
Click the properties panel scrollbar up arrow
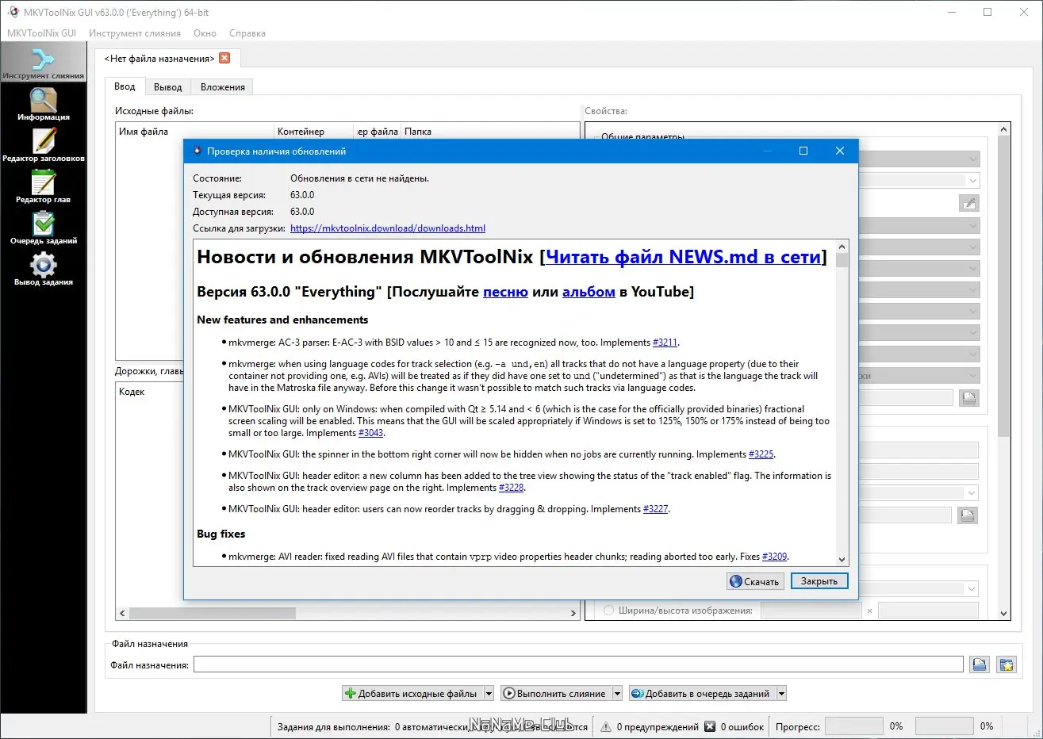click(x=1004, y=129)
